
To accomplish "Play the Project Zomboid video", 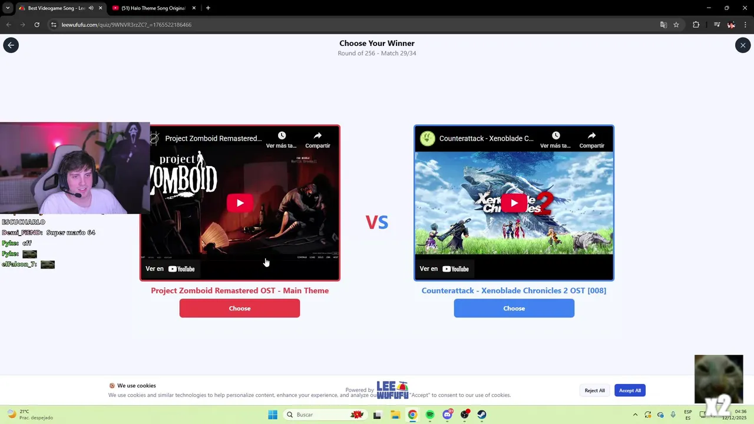I will point(240,203).
